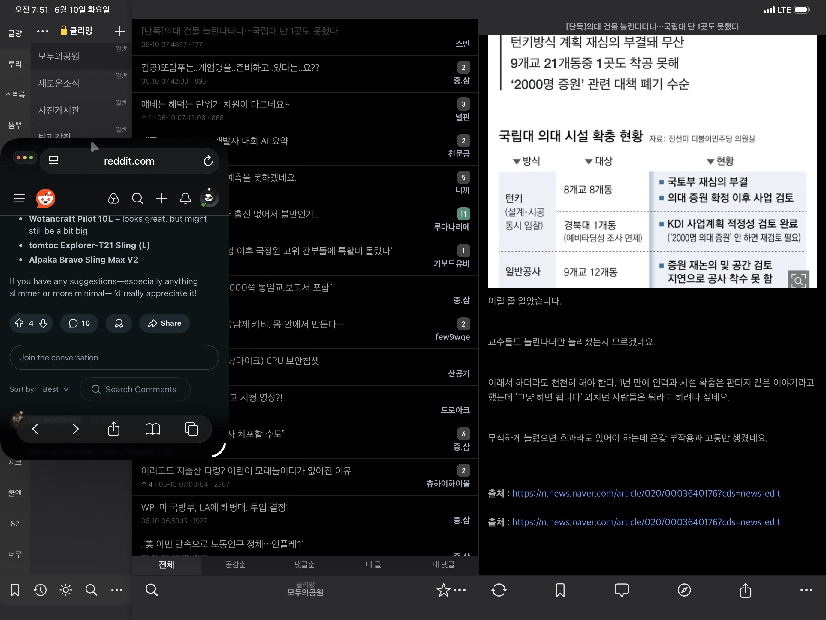Open Sort by Best dropdown
826x620 pixels.
(56, 389)
